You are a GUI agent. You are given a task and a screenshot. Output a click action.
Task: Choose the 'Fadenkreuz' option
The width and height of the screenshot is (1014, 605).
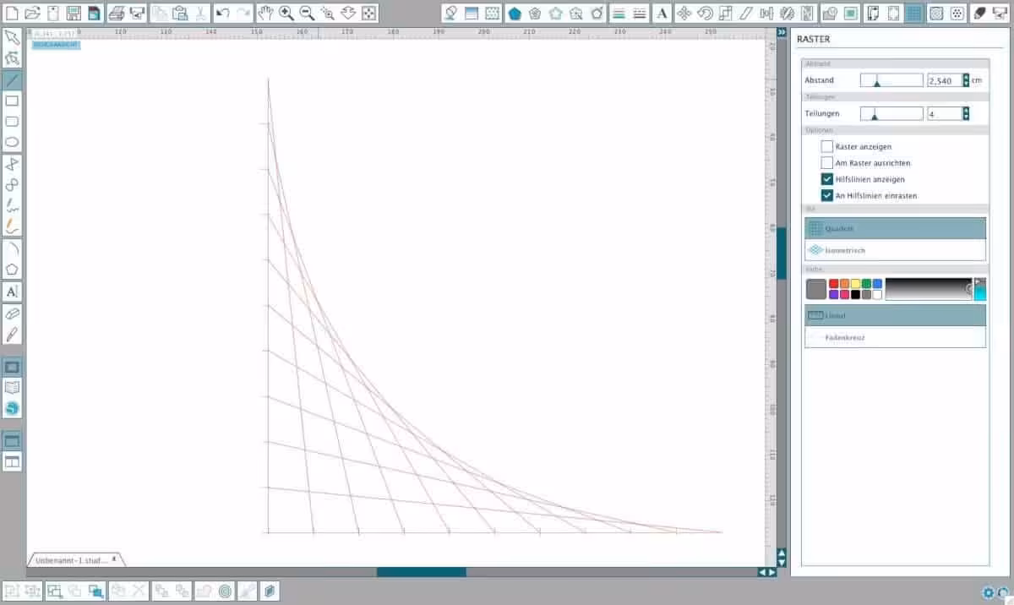(x=895, y=337)
